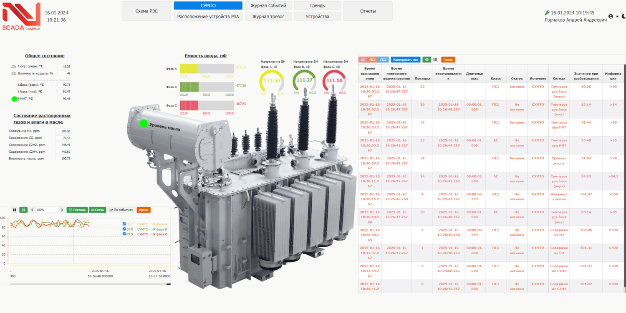Expand the user menu dropdown arrow

tap(617, 17)
